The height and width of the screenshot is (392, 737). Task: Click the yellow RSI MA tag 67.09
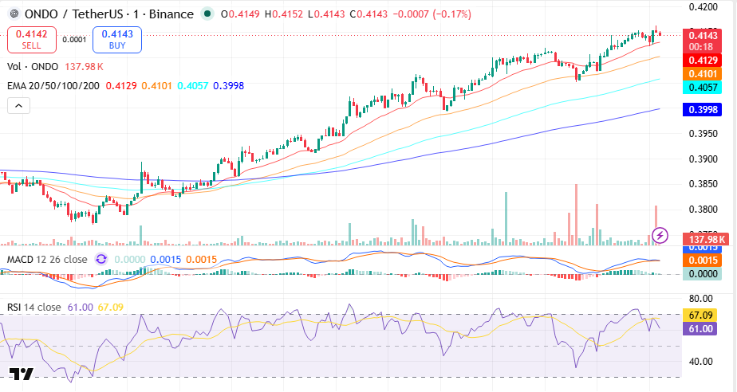pos(700,315)
